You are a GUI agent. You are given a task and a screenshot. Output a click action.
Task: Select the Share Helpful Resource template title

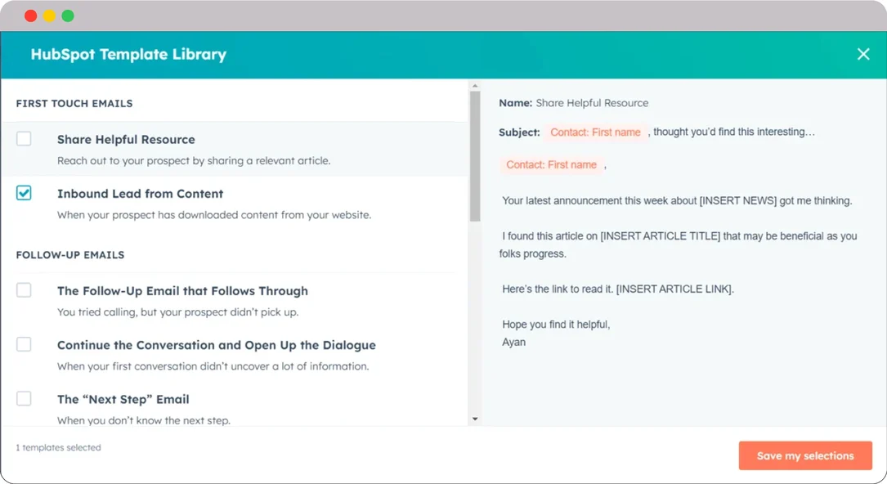pos(126,139)
